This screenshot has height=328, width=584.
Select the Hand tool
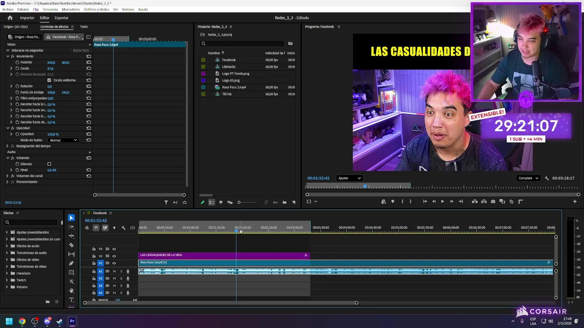[71, 291]
